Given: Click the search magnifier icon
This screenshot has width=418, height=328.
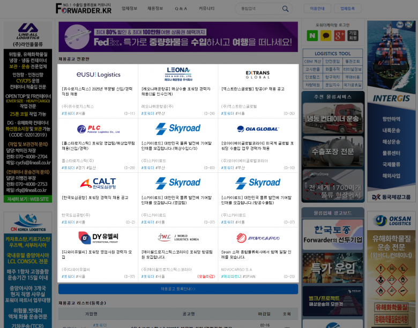Looking at the screenshot, I should point(285,9).
